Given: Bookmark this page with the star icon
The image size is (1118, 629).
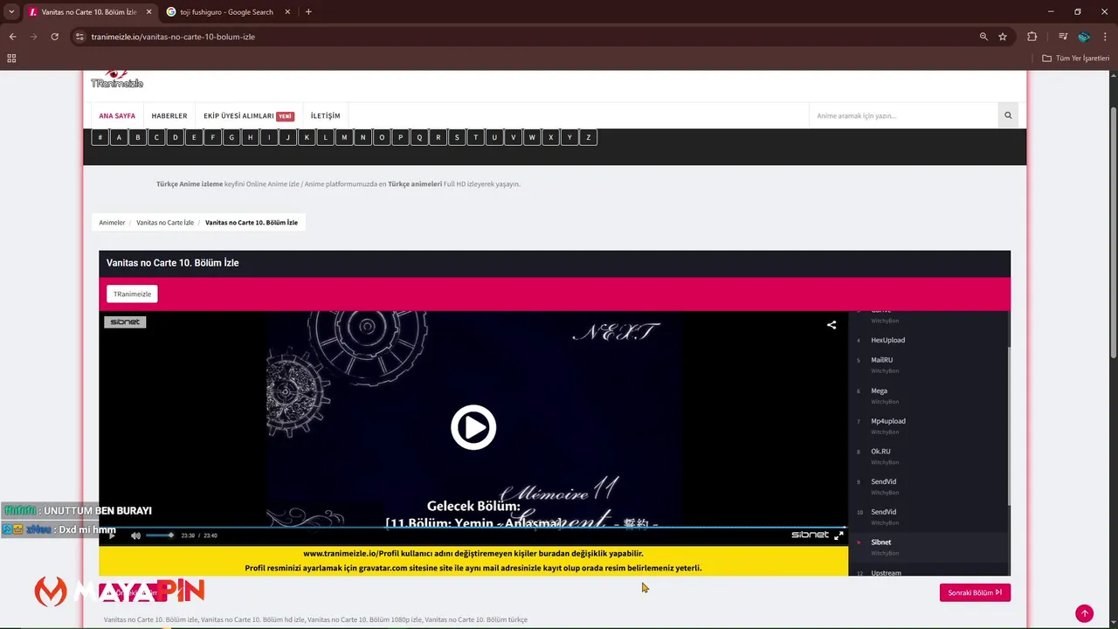Looking at the screenshot, I should point(1003,37).
